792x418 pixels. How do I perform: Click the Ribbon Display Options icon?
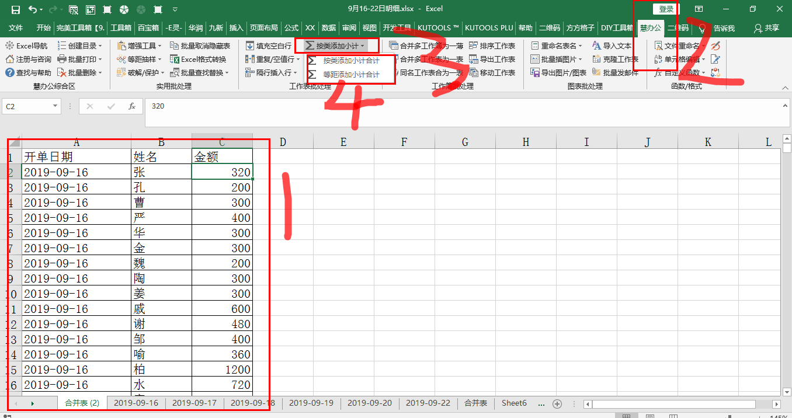click(699, 9)
